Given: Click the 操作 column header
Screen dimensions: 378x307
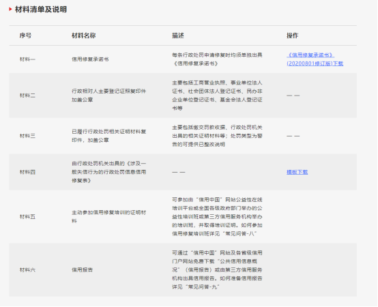Looking at the screenshot, I should click(x=293, y=35).
